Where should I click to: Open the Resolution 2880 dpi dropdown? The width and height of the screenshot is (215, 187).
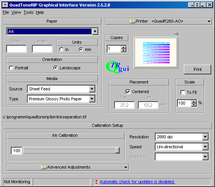point(205,137)
